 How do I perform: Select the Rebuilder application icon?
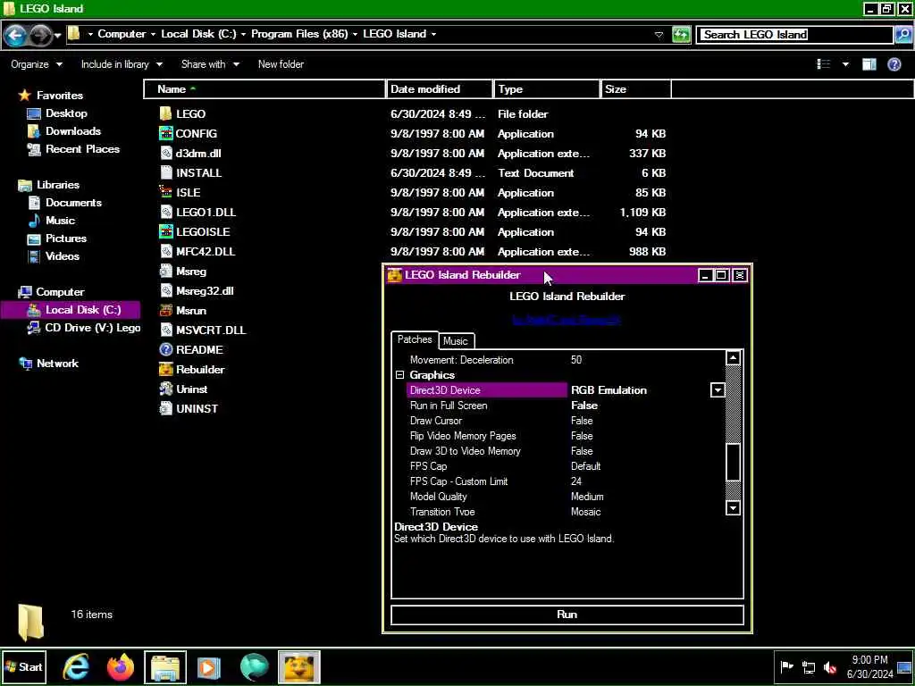point(165,369)
